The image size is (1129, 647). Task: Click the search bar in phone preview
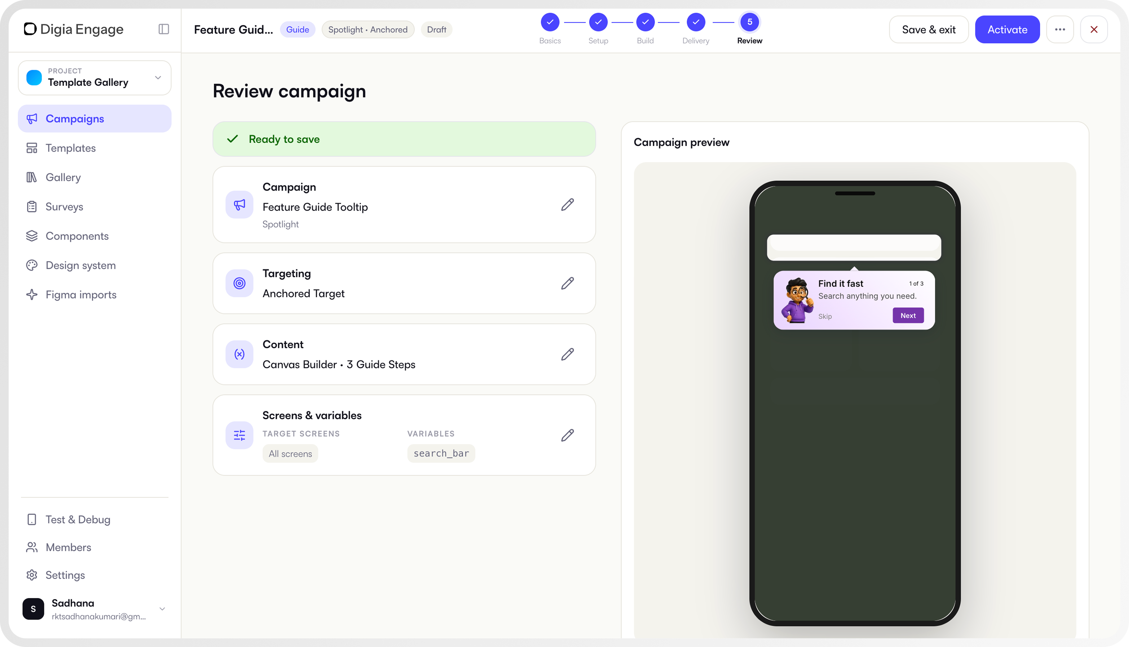click(854, 247)
